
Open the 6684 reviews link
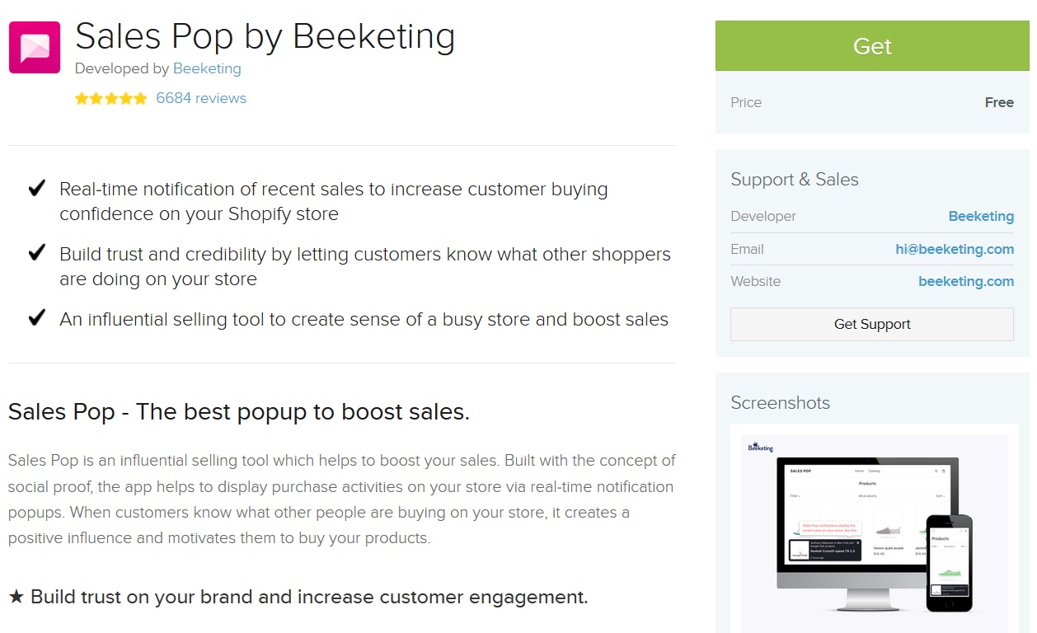(201, 98)
